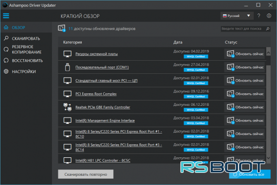Open Intel(R) H81 LPC Controller - 8C5C link
This screenshot has width=277, height=185.
[x=103, y=160]
